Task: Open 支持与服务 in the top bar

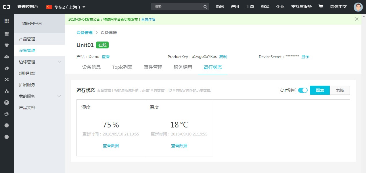Action: 301,7
